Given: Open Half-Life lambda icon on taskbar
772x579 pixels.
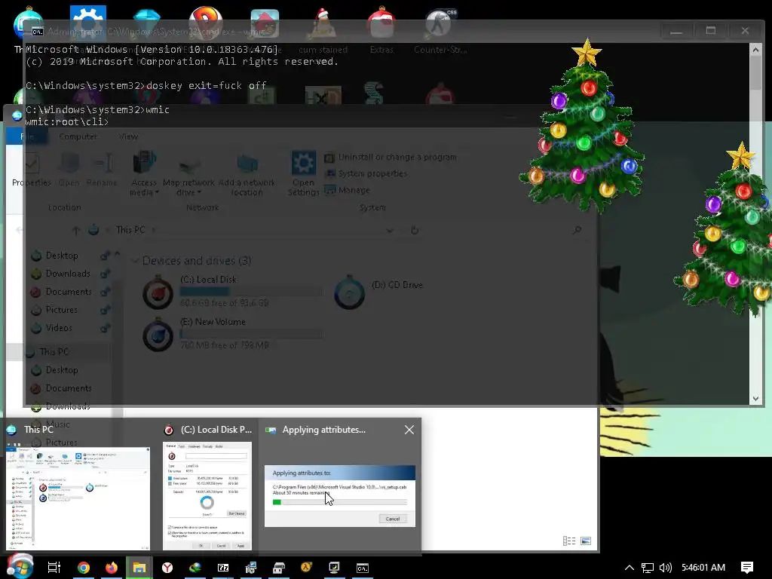Looking at the screenshot, I should 306,568.
